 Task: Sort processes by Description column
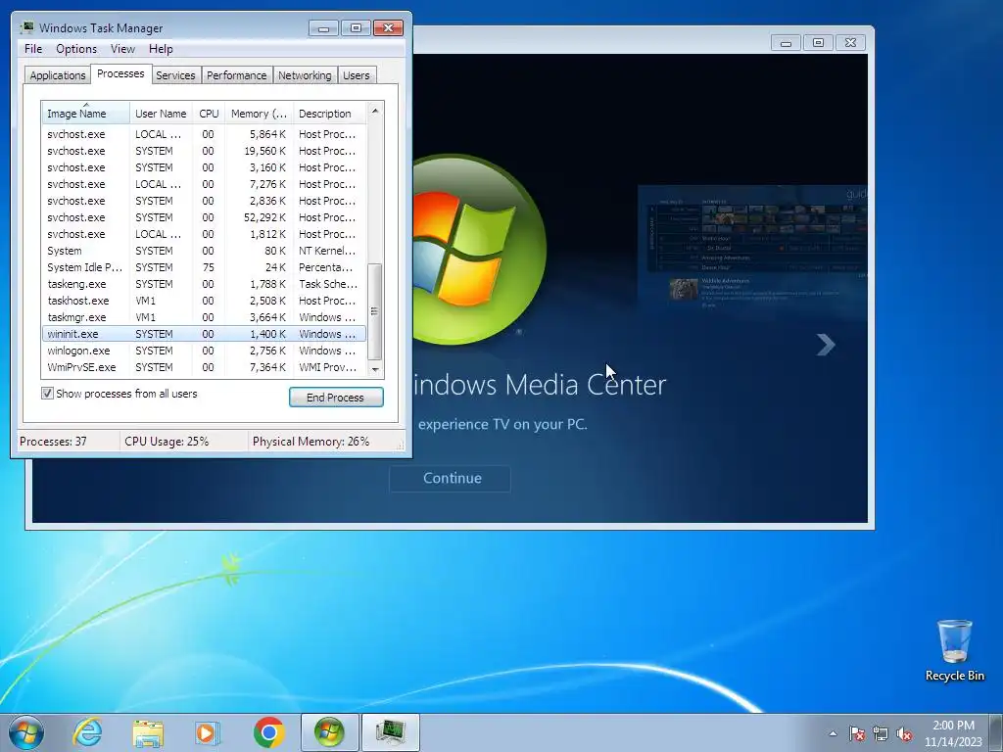[329, 114]
